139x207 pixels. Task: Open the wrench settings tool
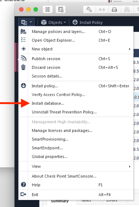(x=89, y=10)
